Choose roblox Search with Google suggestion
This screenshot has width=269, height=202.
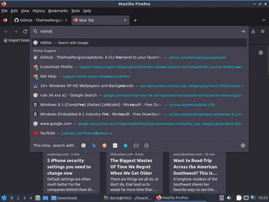point(139,43)
